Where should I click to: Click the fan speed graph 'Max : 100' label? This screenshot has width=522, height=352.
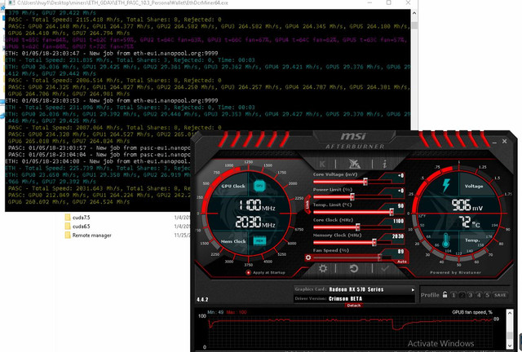pyautogui.click(x=237, y=312)
